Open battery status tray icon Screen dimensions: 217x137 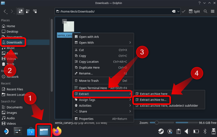[196, 131]
